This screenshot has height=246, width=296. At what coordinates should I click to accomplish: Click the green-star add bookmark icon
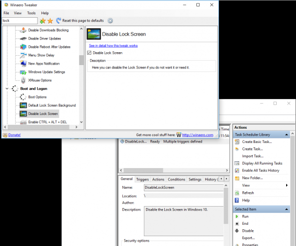(x=42, y=21)
